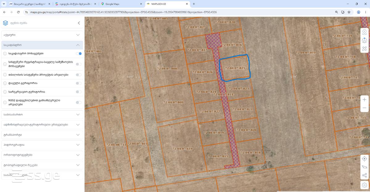Turn off the საკადასტრო მონაცემები layer toggle
Viewport: 370px width, 192px height.
tap(79, 53)
